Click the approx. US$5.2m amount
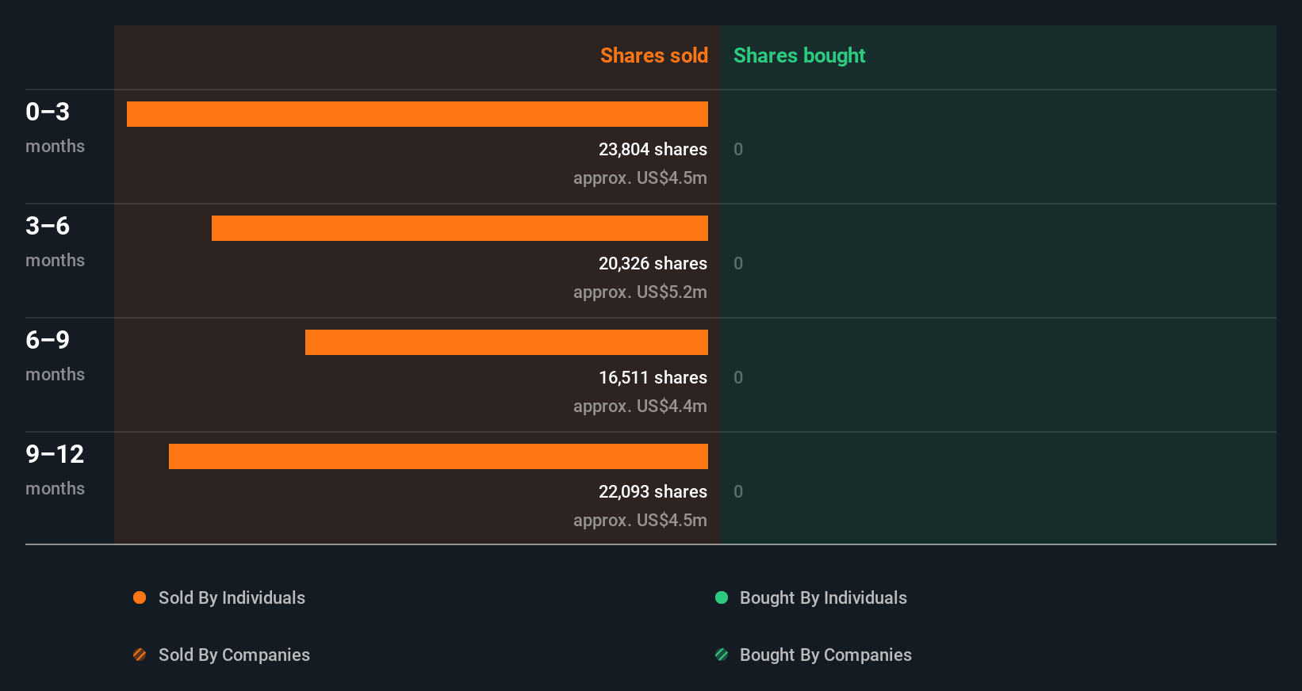 point(640,292)
